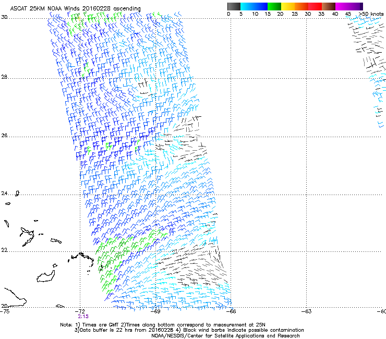Image resolution: width=386 pixels, height=339 pixels.
Task: Click the latitude label '24'
Action: click(4, 193)
